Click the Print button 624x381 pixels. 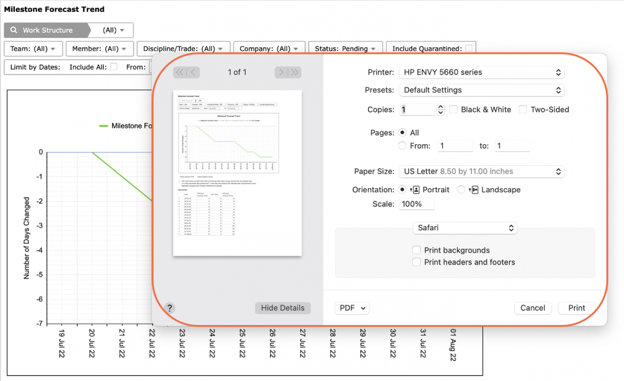(x=577, y=308)
